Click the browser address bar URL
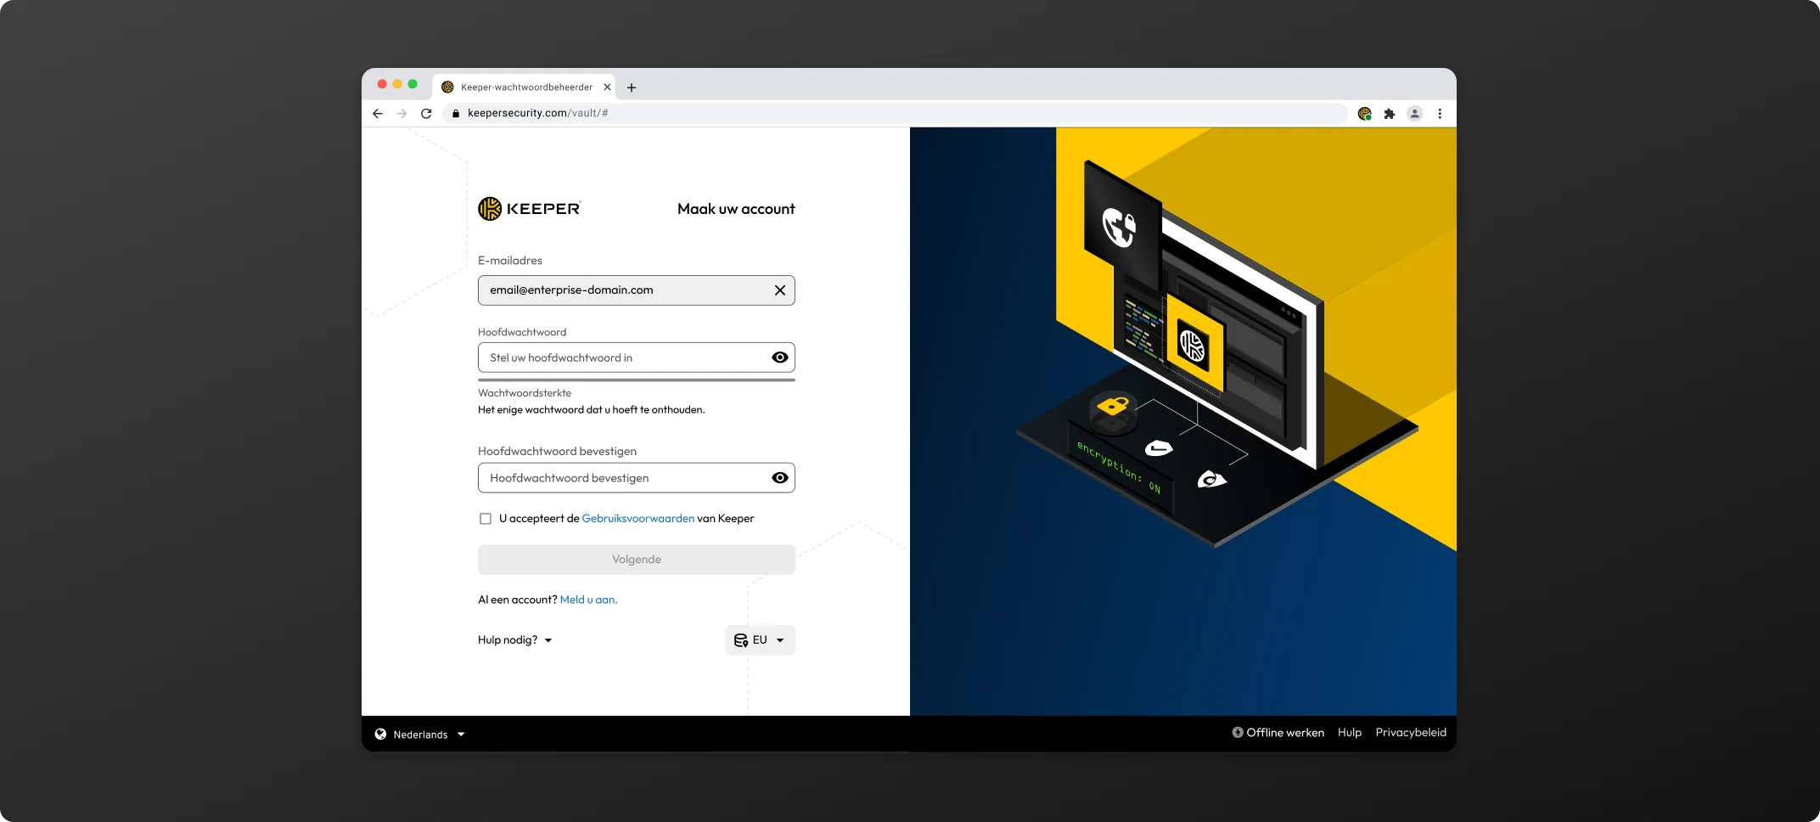 pos(537,114)
